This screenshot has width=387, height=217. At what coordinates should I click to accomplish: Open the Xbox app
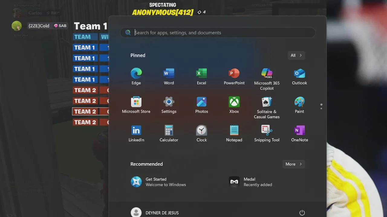234,105
